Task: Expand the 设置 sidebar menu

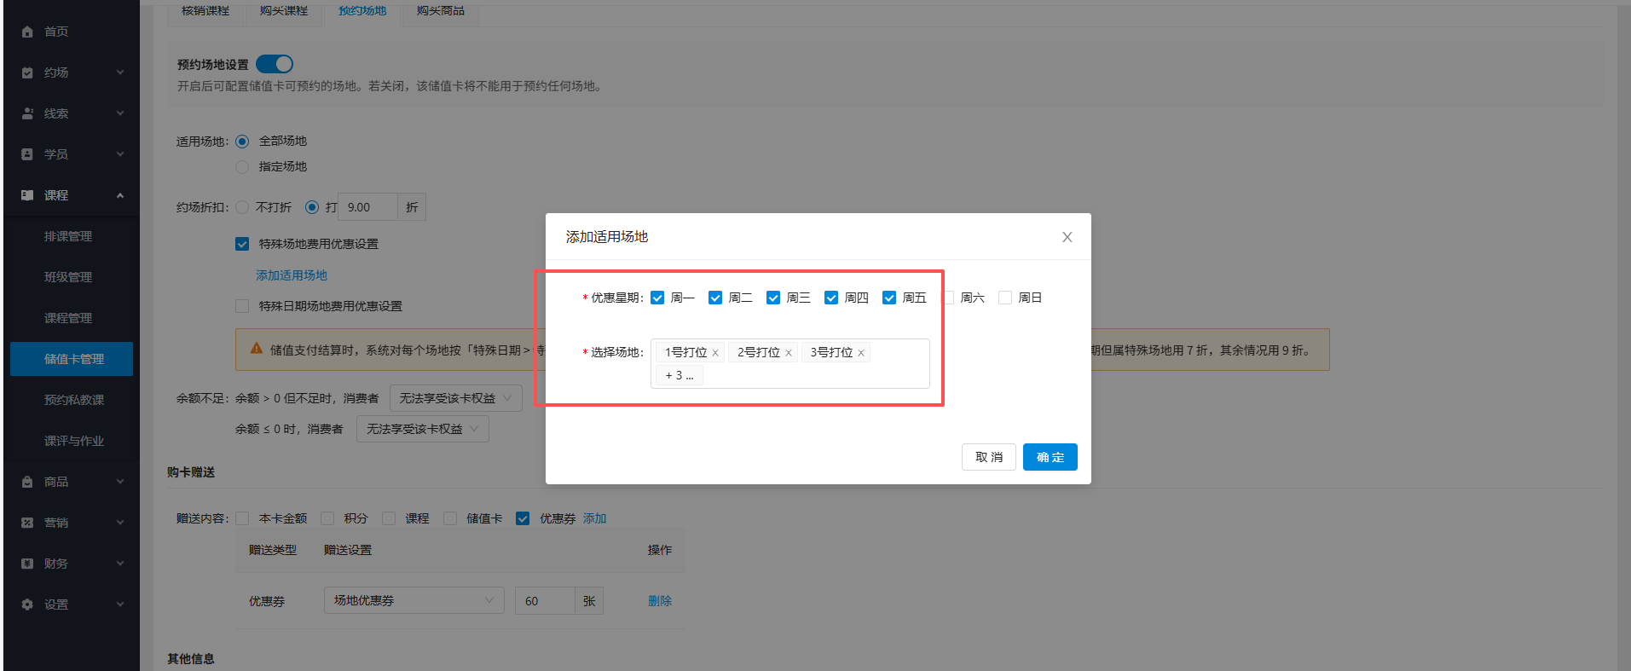Action: (x=120, y=604)
